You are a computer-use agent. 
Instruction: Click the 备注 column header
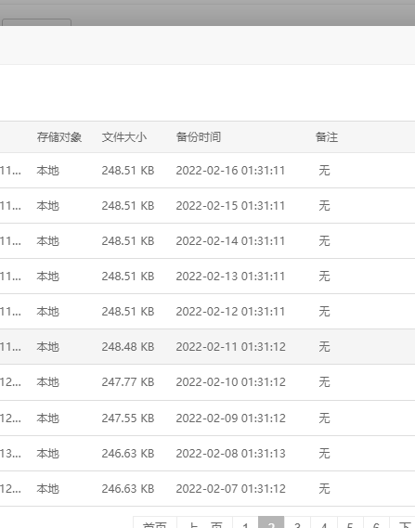[x=327, y=137]
